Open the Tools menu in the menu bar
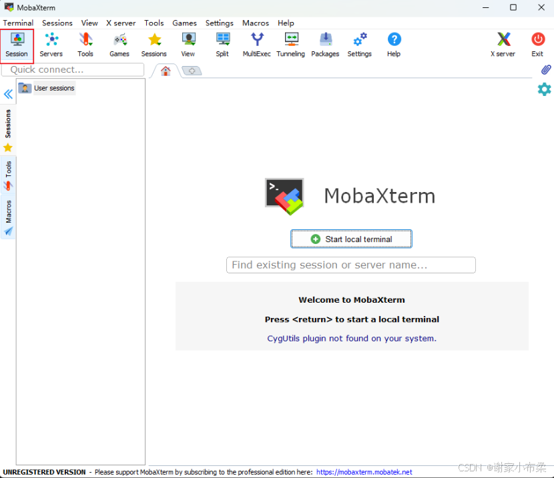This screenshot has width=554, height=478. pyautogui.click(x=154, y=23)
